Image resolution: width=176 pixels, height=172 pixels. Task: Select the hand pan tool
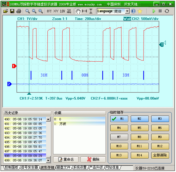tap(78, 11)
